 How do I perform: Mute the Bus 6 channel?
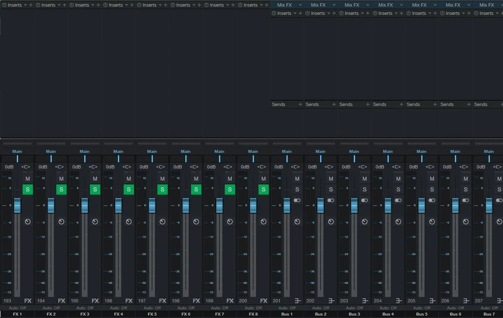[466, 179]
